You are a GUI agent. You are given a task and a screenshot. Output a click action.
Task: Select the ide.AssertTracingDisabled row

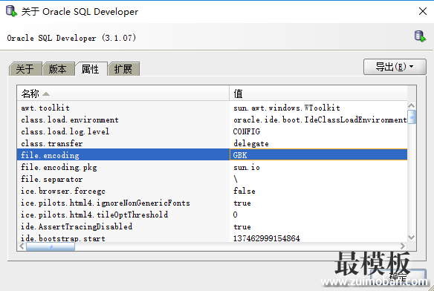pos(212,226)
